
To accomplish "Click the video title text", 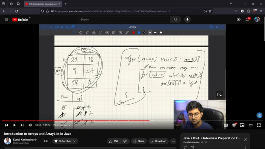I will pyautogui.click(x=38, y=134).
